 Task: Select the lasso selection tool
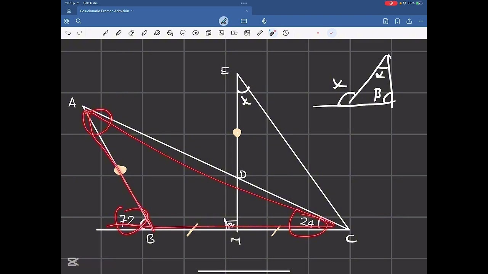pos(183,33)
